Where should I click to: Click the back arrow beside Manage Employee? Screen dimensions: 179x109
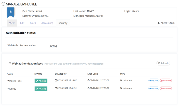(3, 4)
